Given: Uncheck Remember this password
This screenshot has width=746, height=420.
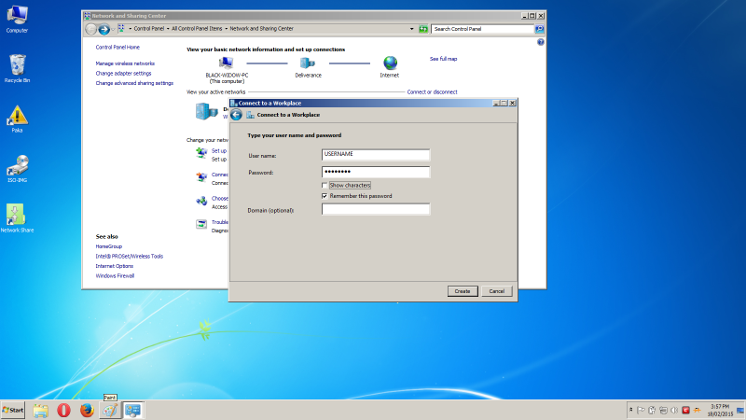Looking at the screenshot, I should pos(325,196).
